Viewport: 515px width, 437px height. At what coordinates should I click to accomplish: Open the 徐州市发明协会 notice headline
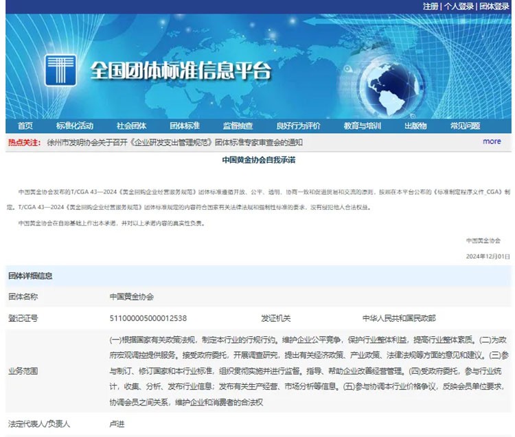[174, 143]
